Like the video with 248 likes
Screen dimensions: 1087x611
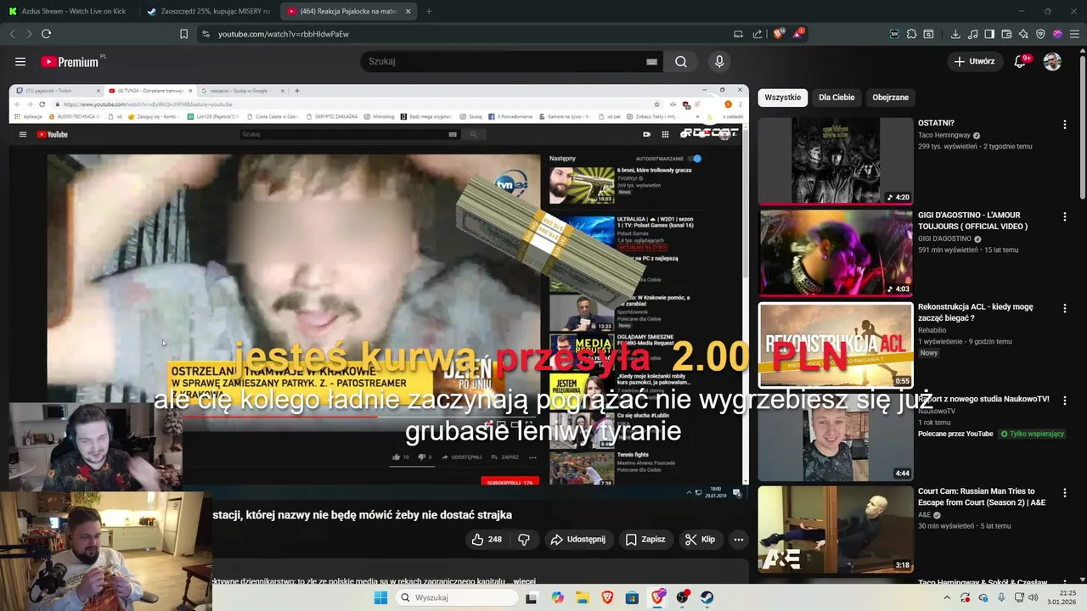(487, 539)
